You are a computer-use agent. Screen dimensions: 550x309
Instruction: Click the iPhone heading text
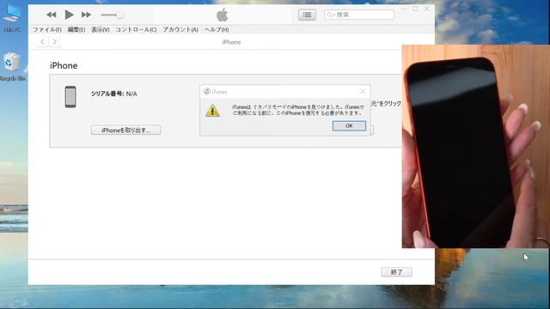(x=64, y=65)
